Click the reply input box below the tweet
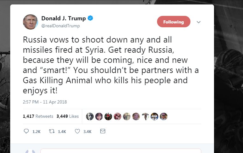This screenshot has height=153, width=243. (120, 150)
